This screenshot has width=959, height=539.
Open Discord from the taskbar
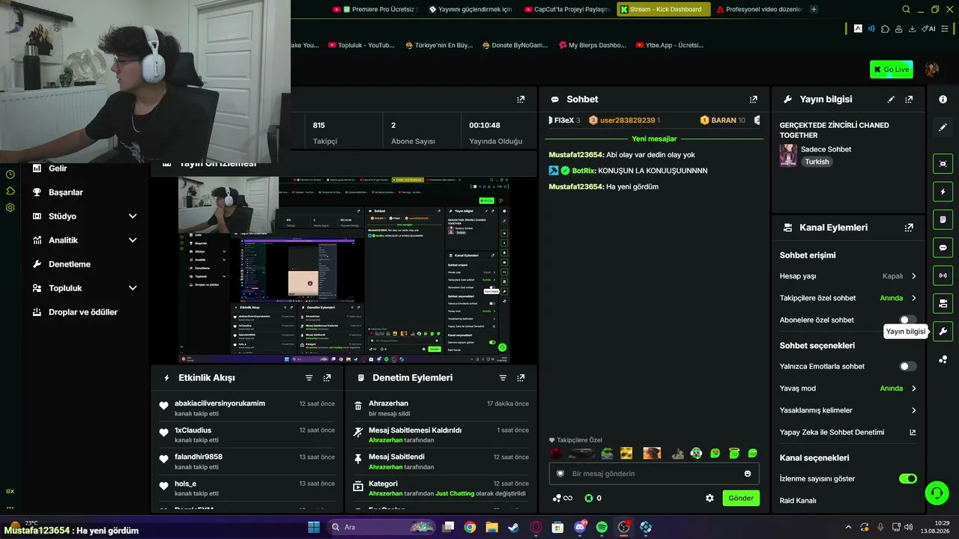click(581, 527)
